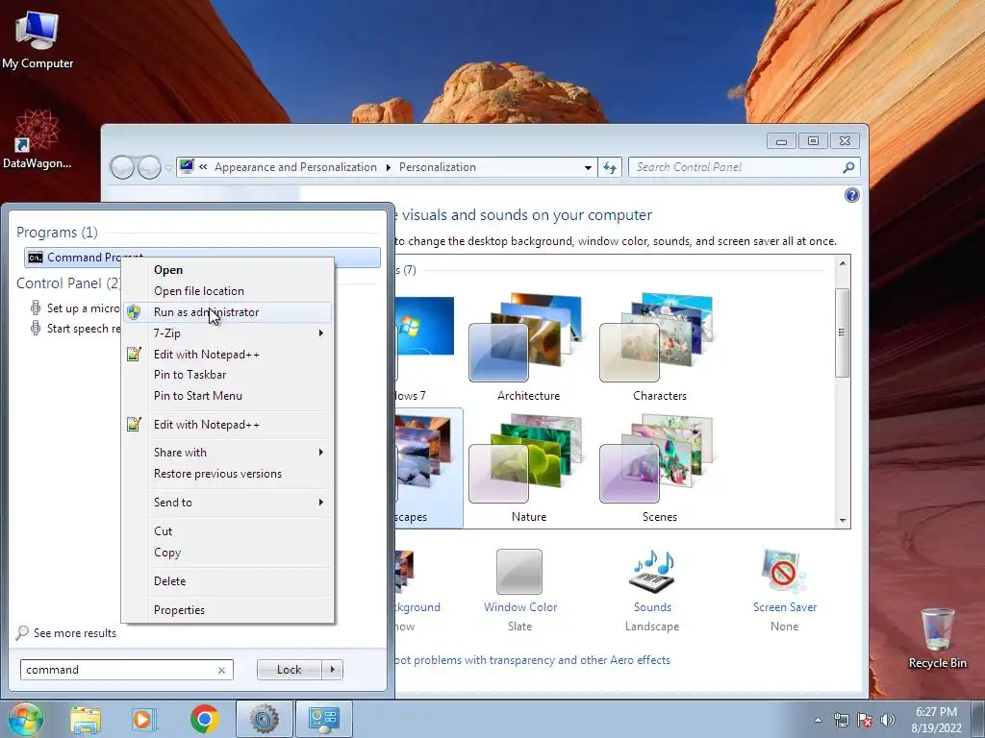
Task: Choose Open file location
Action: click(x=228, y=291)
